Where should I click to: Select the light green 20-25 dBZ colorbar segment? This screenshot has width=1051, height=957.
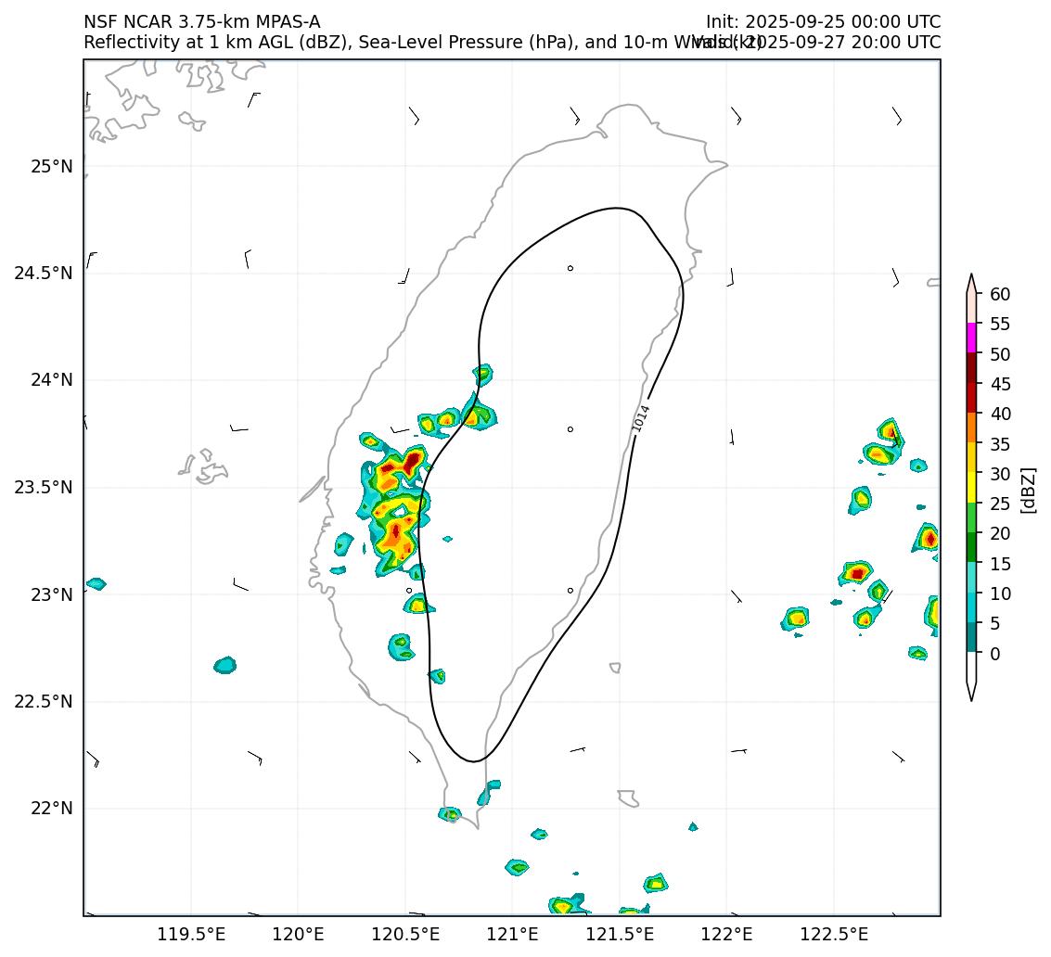point(971,517)
